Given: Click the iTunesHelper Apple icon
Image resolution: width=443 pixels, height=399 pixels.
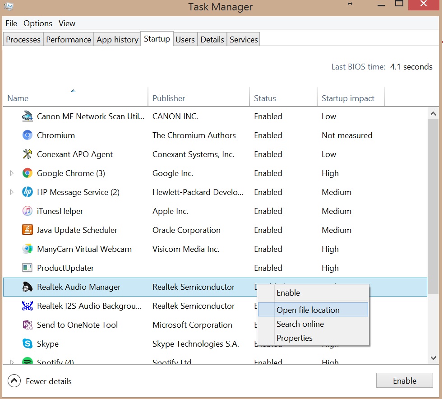Looking at the screenshot, I should [x=27, y=211].
